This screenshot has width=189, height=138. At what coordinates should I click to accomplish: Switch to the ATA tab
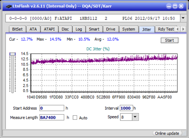point(33,29)
